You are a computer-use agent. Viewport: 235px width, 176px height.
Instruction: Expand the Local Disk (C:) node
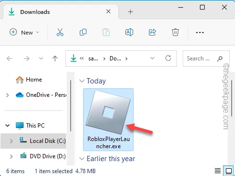(11, 141)
